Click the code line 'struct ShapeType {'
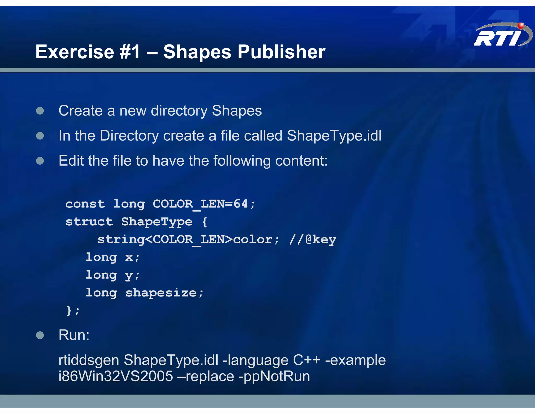Image resolution: width=535 pixels, height=414 pixels. pyautogui.click(x=136, y=222)
